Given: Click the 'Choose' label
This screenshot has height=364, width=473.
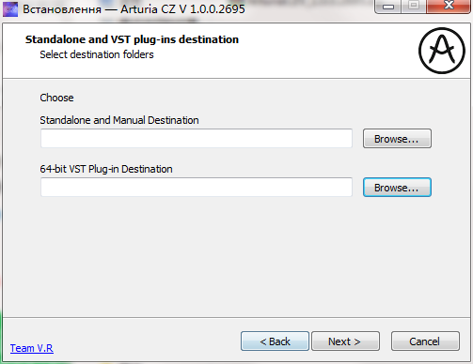Looking at the screenshot, I should [x=56, y=98].
